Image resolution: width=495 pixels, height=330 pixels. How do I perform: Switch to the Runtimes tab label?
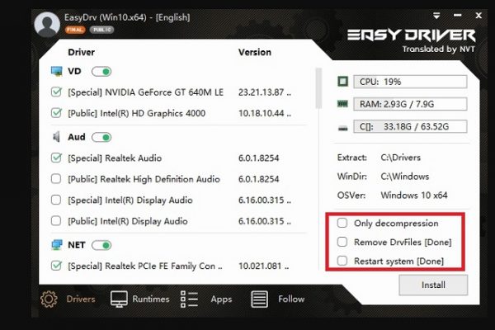pos(151,299)
